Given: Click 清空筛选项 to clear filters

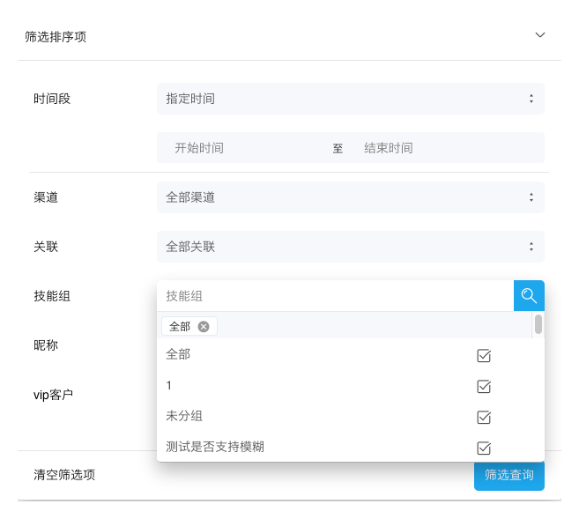Looking at the screenshot, I should [64, 475].
